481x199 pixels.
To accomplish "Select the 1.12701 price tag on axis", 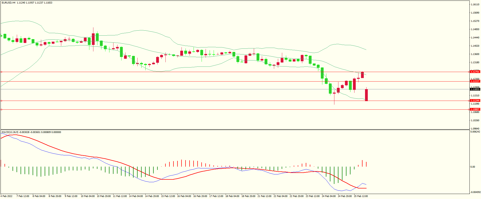I will (475, 72).
